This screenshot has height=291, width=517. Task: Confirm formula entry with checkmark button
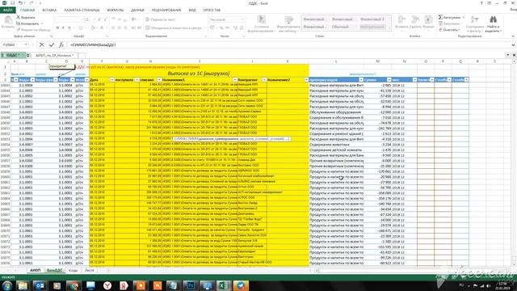click(52, 44)
